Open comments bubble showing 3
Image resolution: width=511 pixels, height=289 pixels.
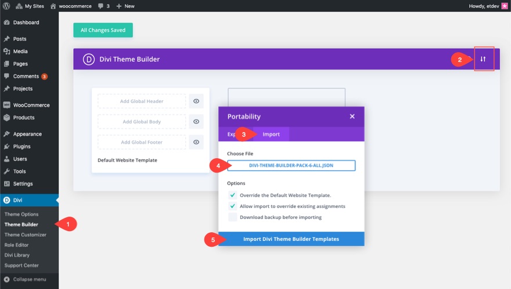tap(103, 6)
